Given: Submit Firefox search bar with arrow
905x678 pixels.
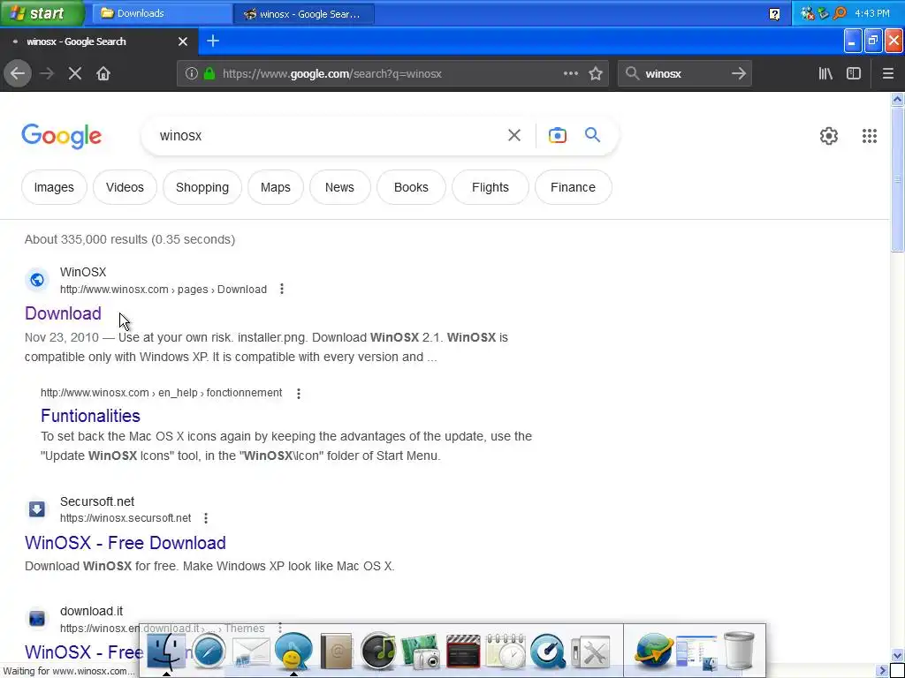Looking at the screenshot, I should (x=738, y=74).
